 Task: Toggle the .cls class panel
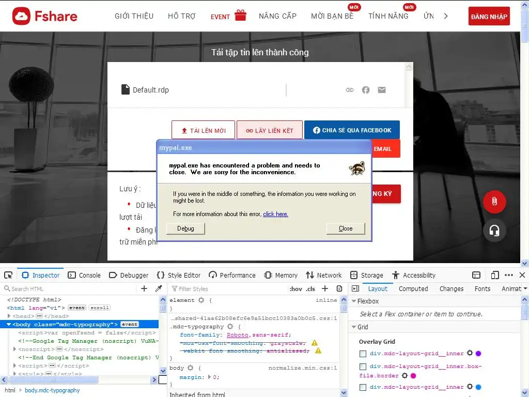(x=310, y=289)
